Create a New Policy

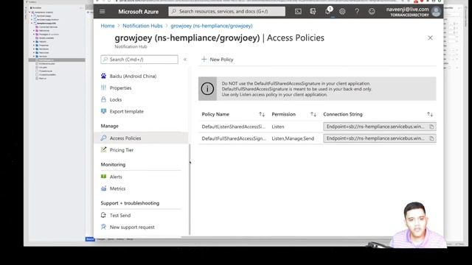[x=218, y=60]
